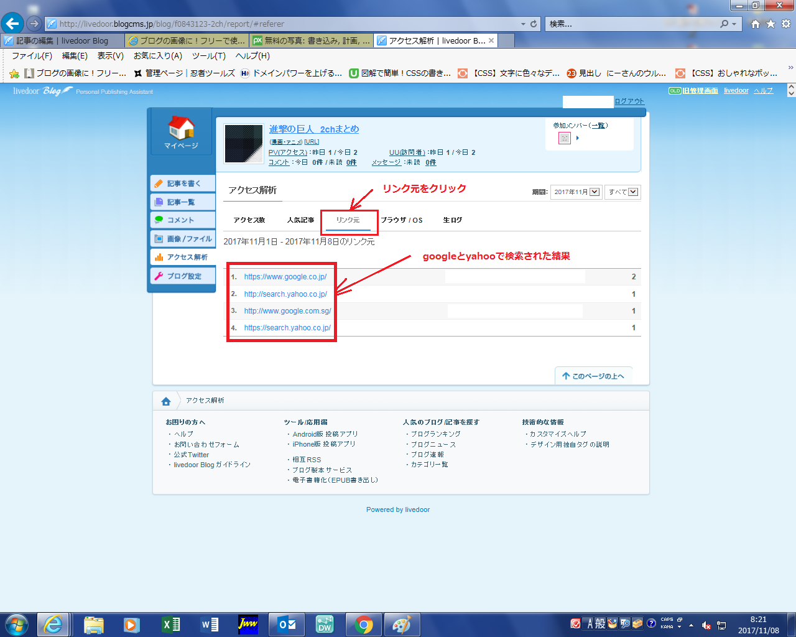Open the http://search.yahoo.co.jp/ referrer link
796x637 pixels.
pos(285,294)
